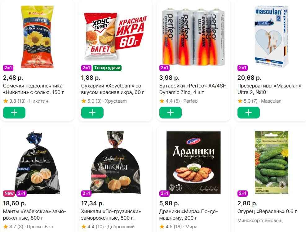Open Сухарики «Хрусteam» product title link

111,89
